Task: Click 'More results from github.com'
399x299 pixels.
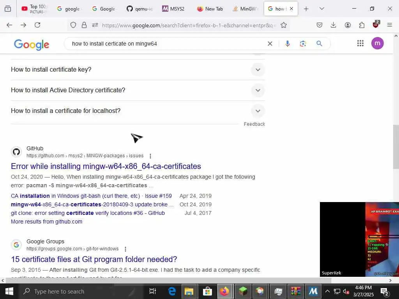Action: point(47,222)
